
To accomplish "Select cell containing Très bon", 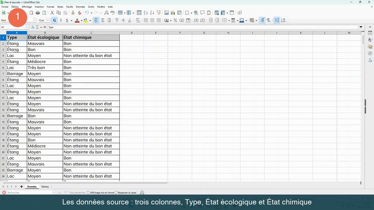I will point(45,68).
